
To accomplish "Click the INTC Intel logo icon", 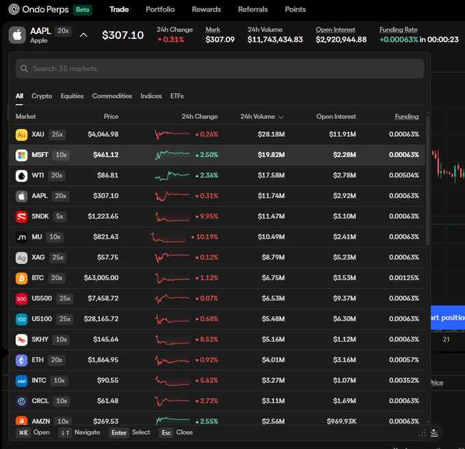I will point(21,381).
